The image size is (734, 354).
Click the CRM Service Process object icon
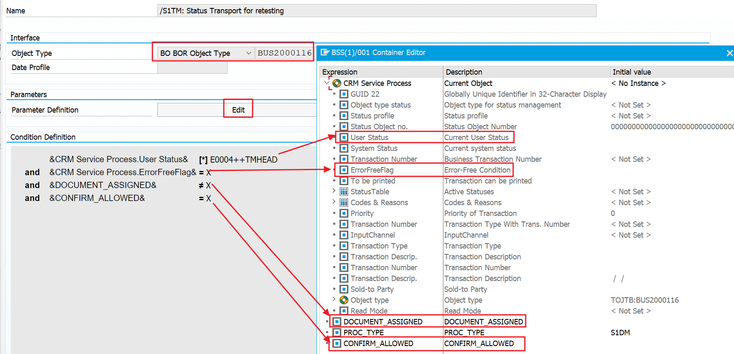click(337, 83)
